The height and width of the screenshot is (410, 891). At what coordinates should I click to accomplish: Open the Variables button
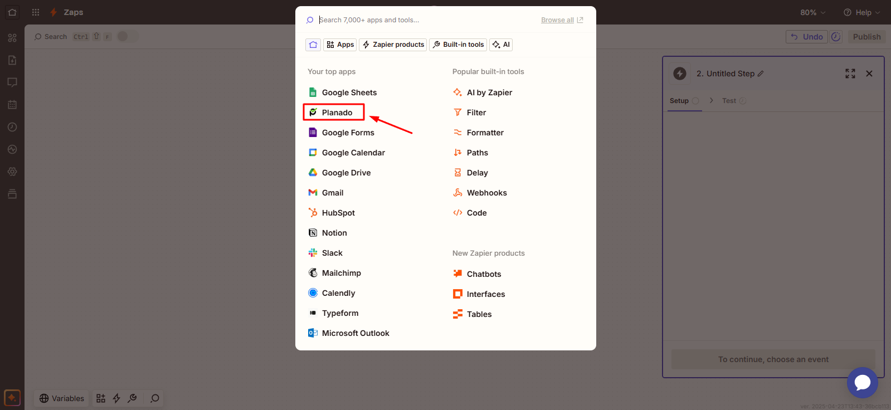pos(62,398)
